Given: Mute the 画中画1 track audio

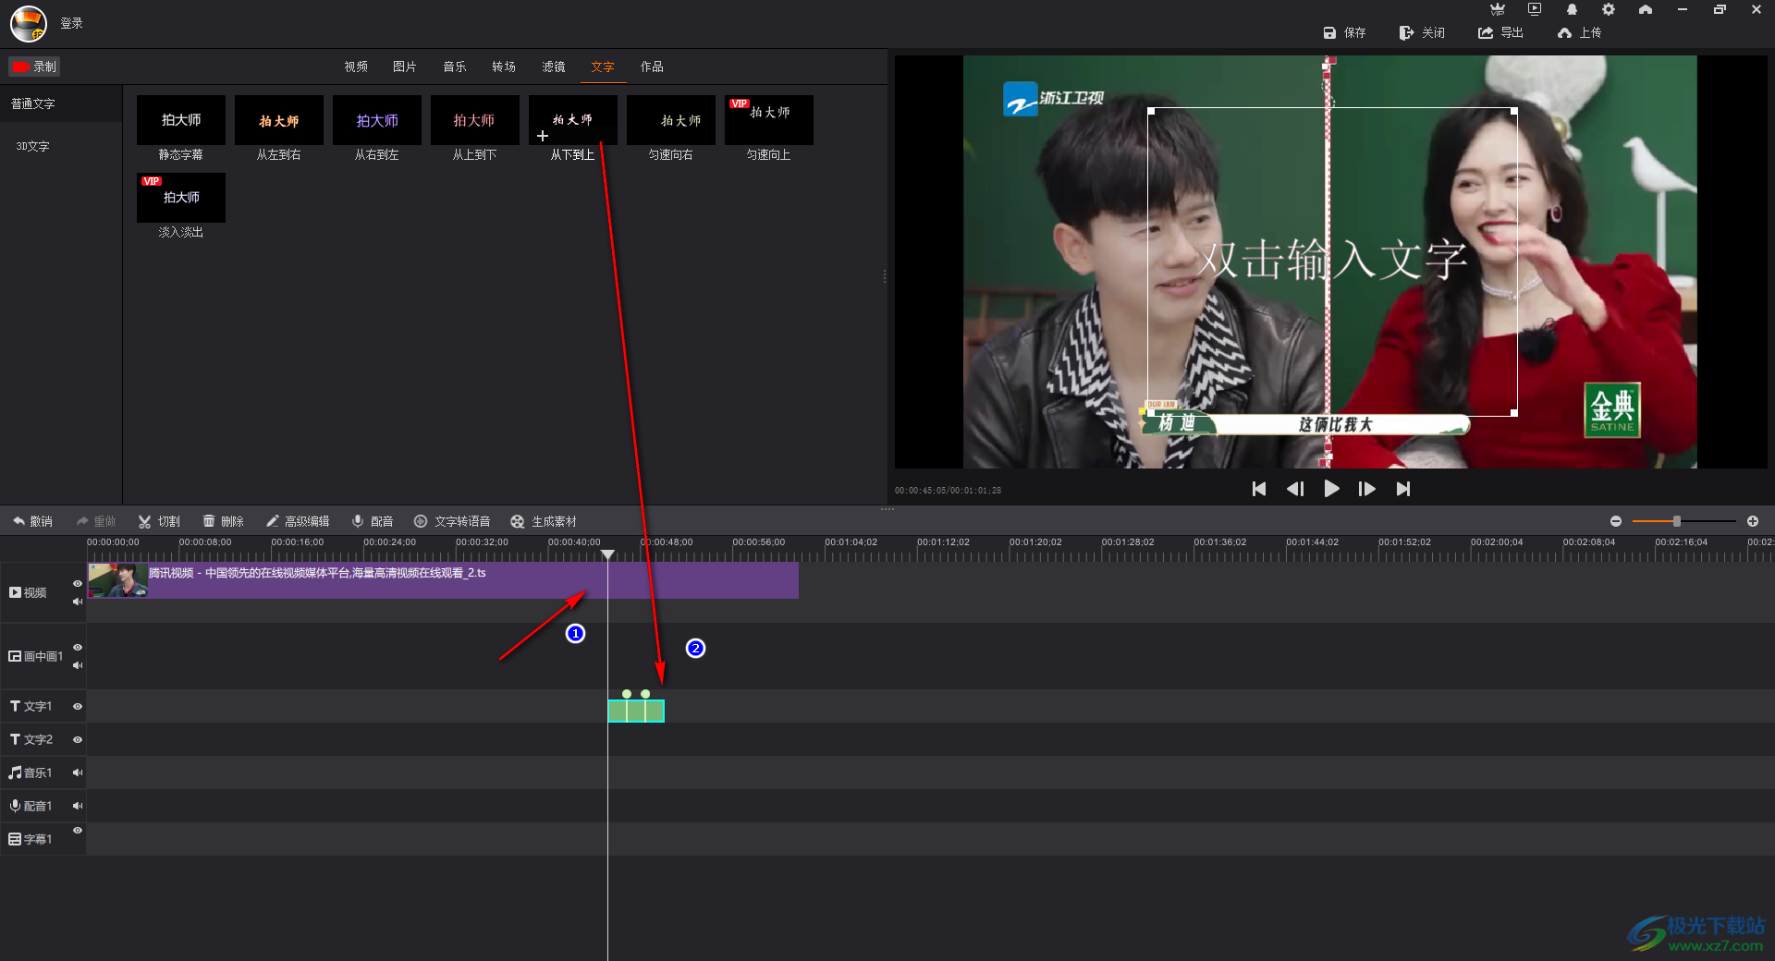Looking at the screenshot, I should [78, 665].
